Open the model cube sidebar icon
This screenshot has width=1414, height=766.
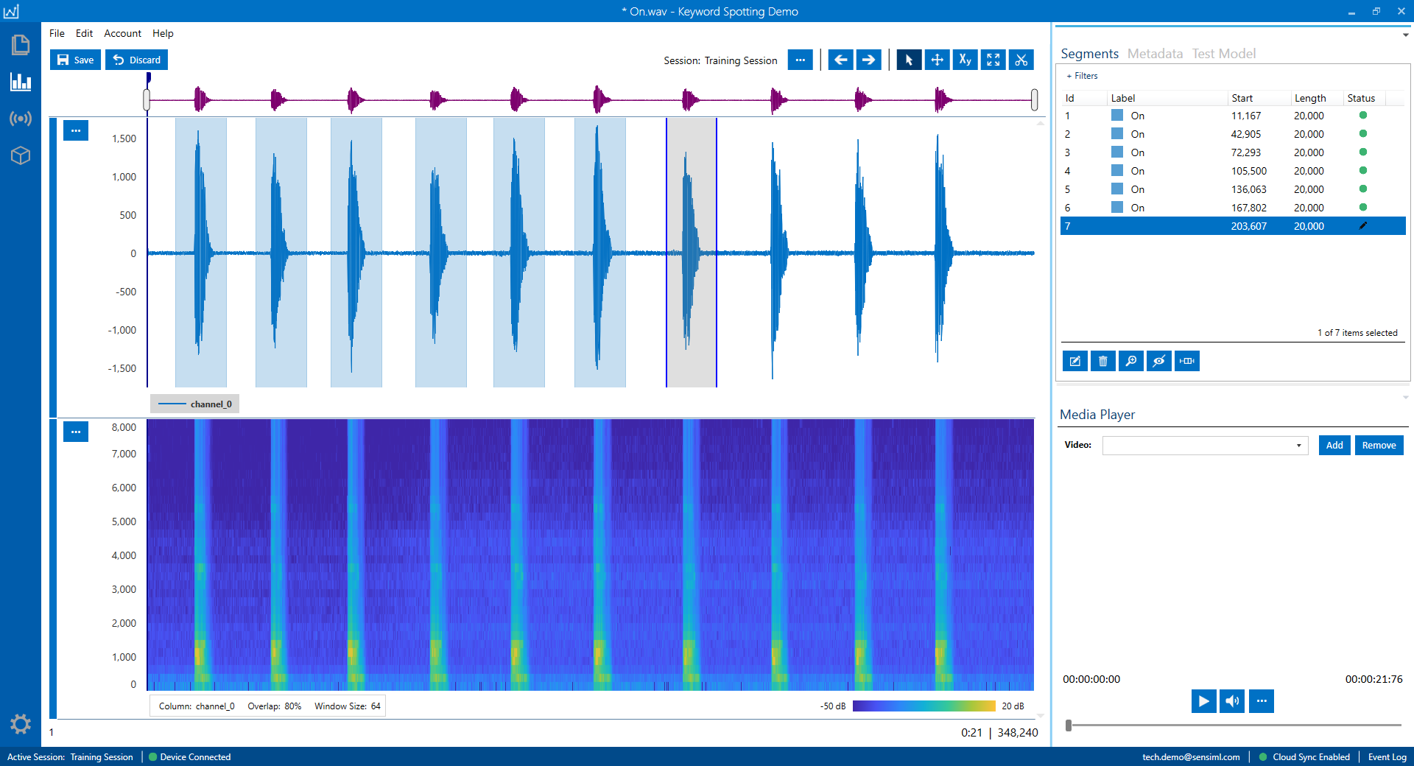point(21,155)
